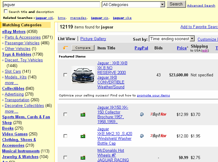Image resolution: width=218 pixels, height=162 pixels.
Task: Tick checkbox for Windshield Washer Bottle Cap
Action: coord(65,136)
